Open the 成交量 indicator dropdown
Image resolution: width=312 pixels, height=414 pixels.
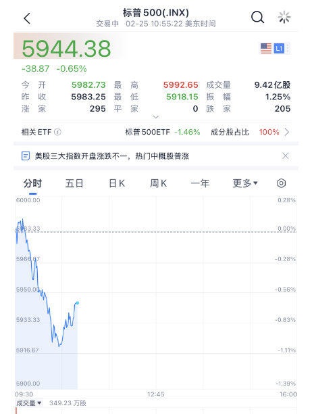coord(29,403)
